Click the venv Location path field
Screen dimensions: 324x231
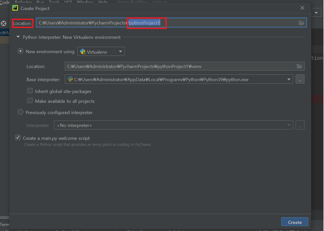pyautogui.click(x=185, y=66)
